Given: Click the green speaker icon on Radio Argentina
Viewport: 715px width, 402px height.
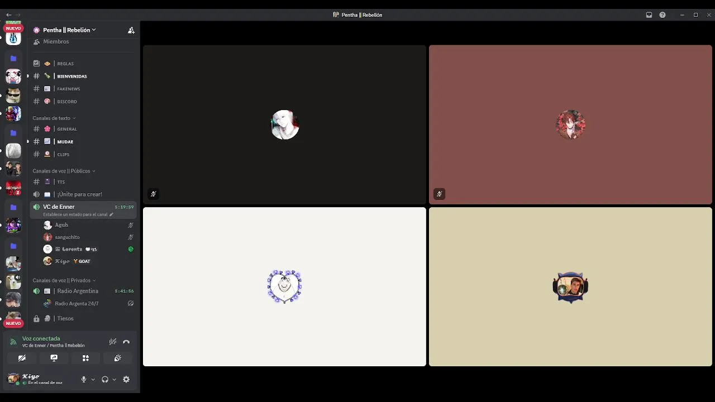Looking at the screenshot, I should 36,291.
